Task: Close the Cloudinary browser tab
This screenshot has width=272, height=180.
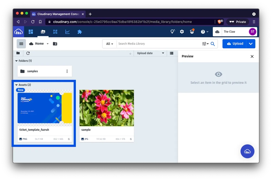Action: (x=83, y=14)
